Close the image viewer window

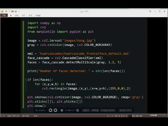tap(164, 12)
